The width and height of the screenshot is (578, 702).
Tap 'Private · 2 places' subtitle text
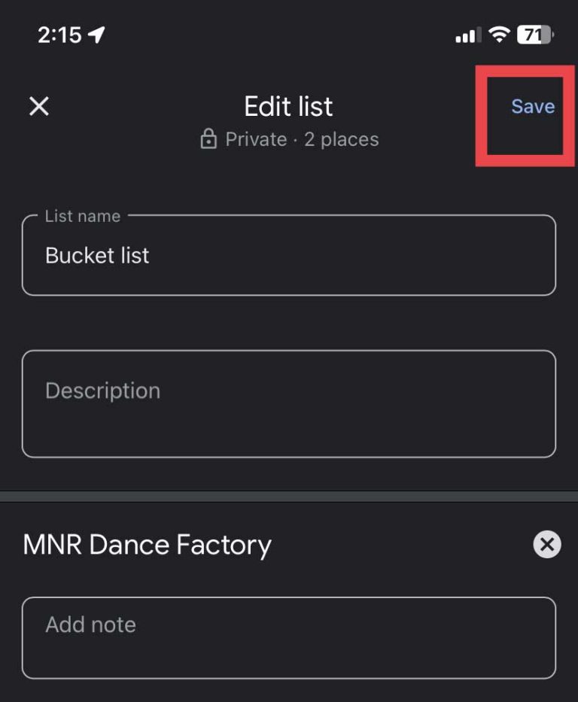tap(302, 139)
